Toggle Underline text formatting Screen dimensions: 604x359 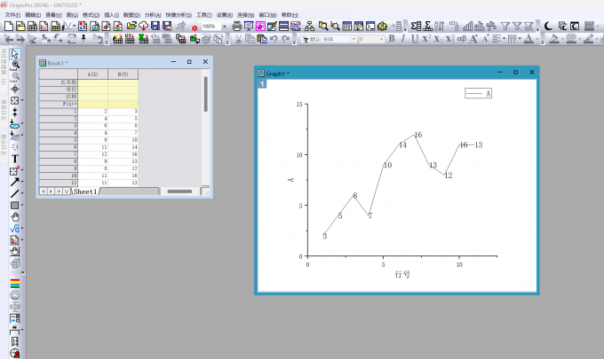point(415,39)
